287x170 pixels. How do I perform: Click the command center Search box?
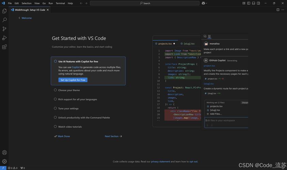click(x=145, y=3)
